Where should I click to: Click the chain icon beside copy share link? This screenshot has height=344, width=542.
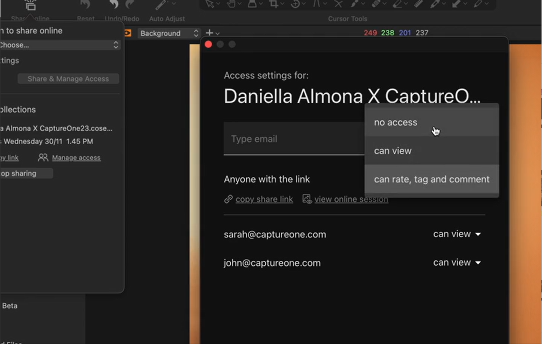pos(228,199)
